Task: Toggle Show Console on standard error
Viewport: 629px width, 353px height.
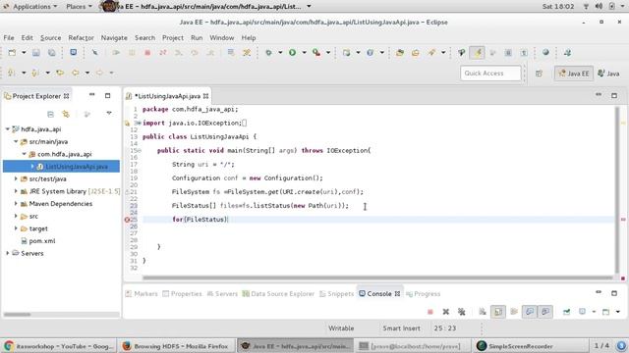Action: pos(545,312)
